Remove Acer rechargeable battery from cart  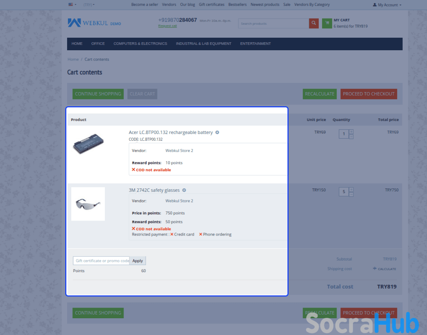coord(217,132)
